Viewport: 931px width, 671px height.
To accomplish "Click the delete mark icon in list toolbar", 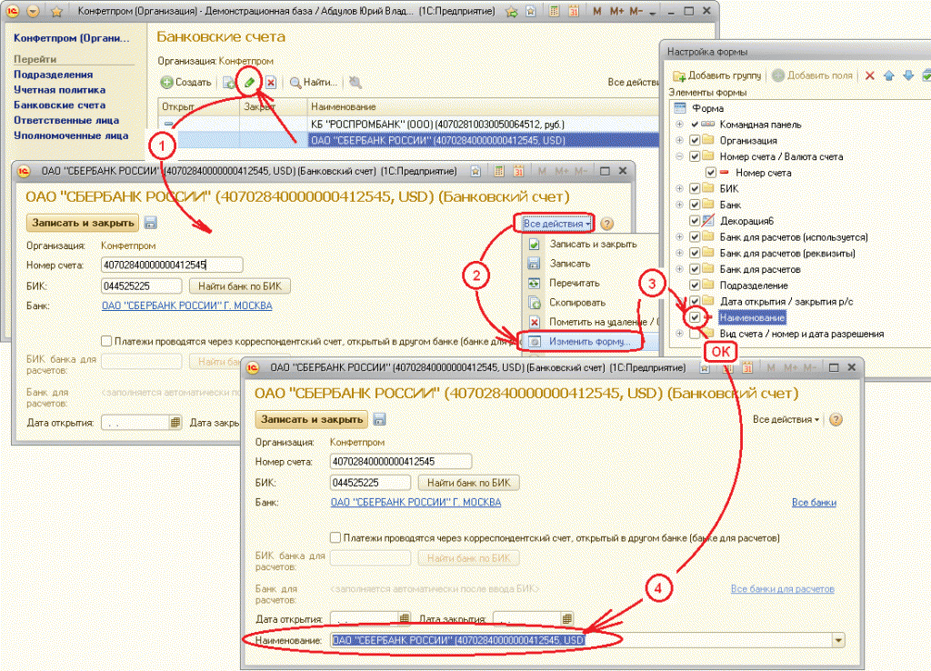I will pos(270,83).
